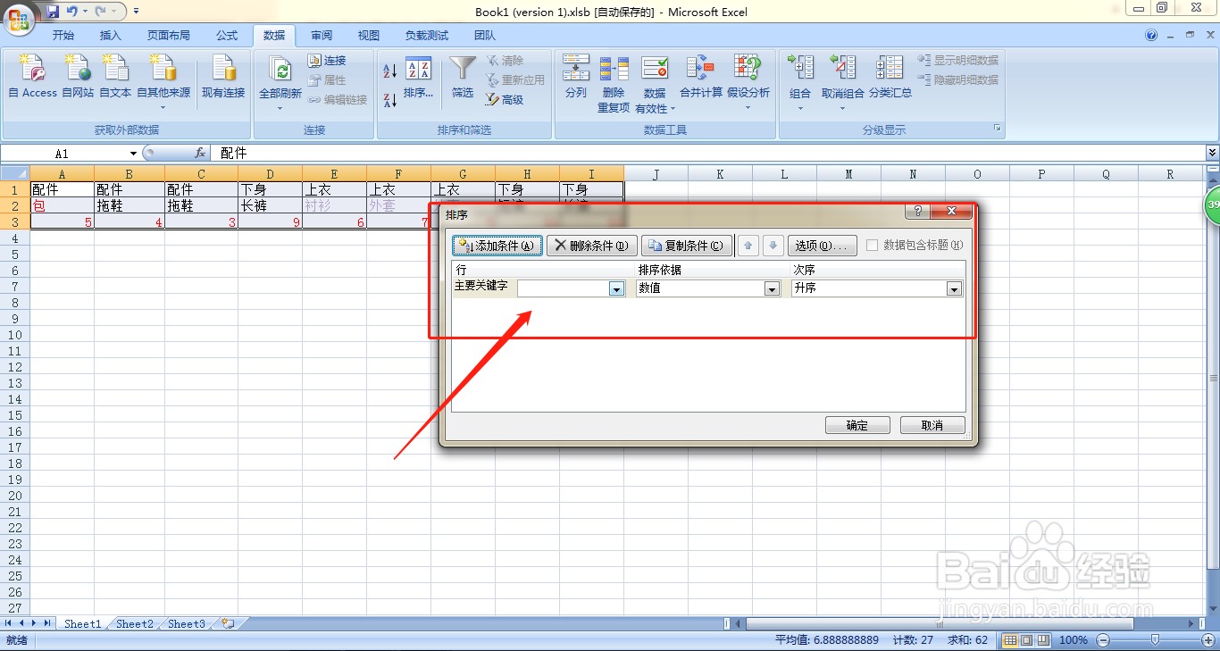
Task: Sort descending Z to A icon
Action: point(389,100)
